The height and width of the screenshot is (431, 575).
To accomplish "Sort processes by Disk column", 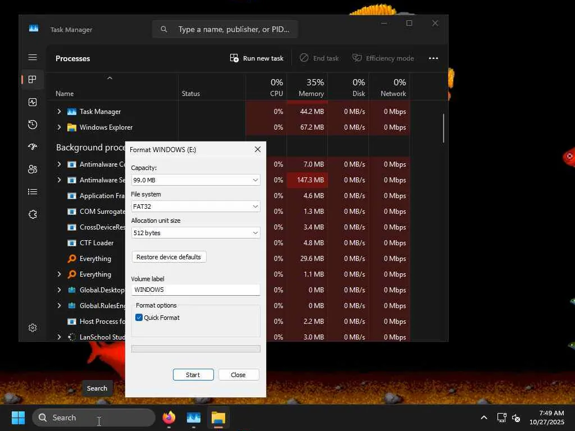I will tap(359, 88).
